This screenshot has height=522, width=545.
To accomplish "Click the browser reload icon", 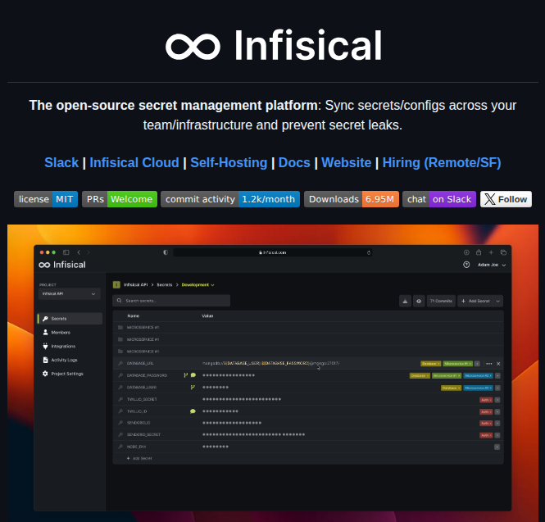I will (369, 252).
